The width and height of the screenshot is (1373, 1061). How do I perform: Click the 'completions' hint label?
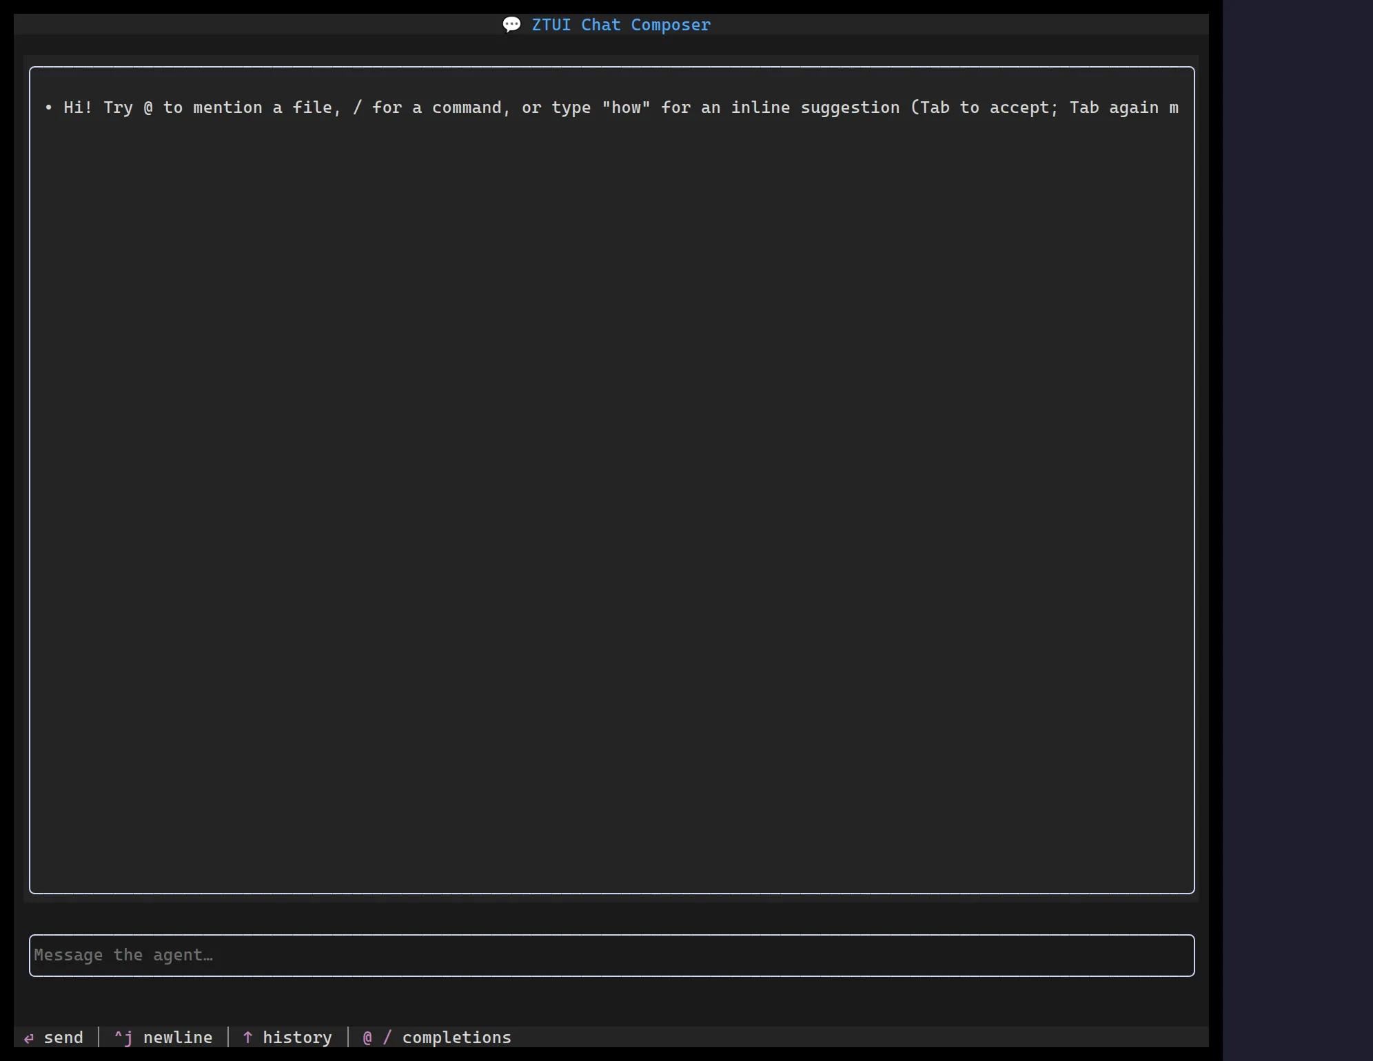[457, 1038]
